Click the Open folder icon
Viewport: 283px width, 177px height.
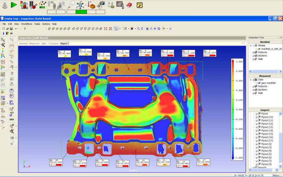[x=7, y=28]
